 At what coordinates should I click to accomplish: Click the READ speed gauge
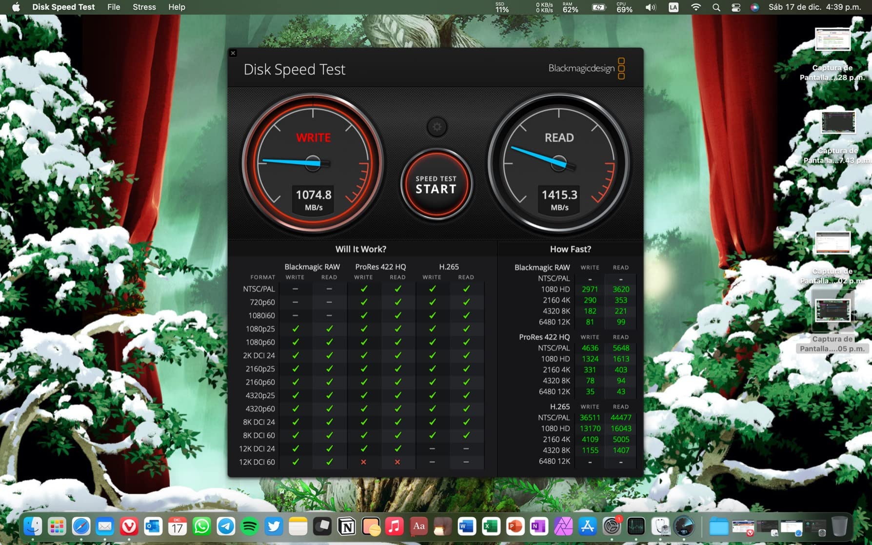pyautogui.click(x=559, y=163)
